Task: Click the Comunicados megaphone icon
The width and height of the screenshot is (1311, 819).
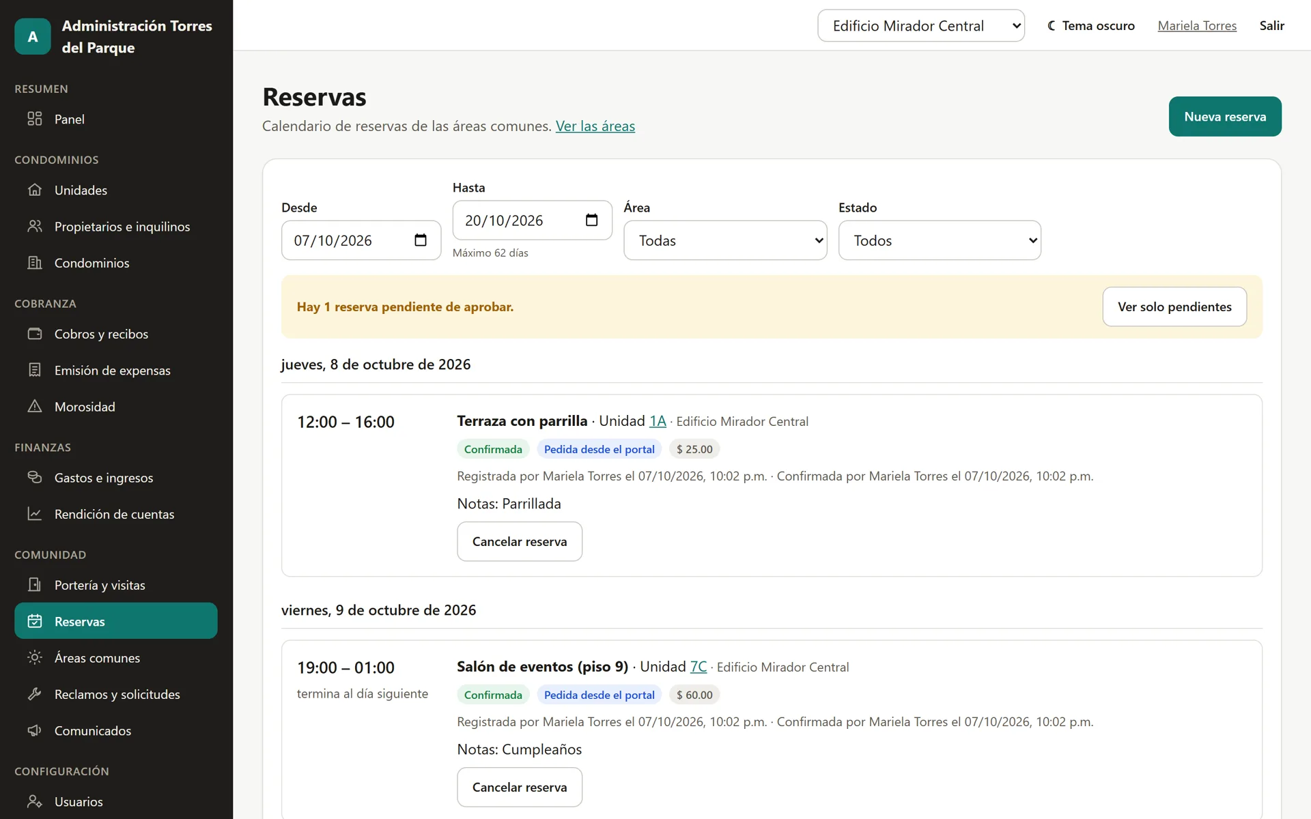Action: click(35, 730)
